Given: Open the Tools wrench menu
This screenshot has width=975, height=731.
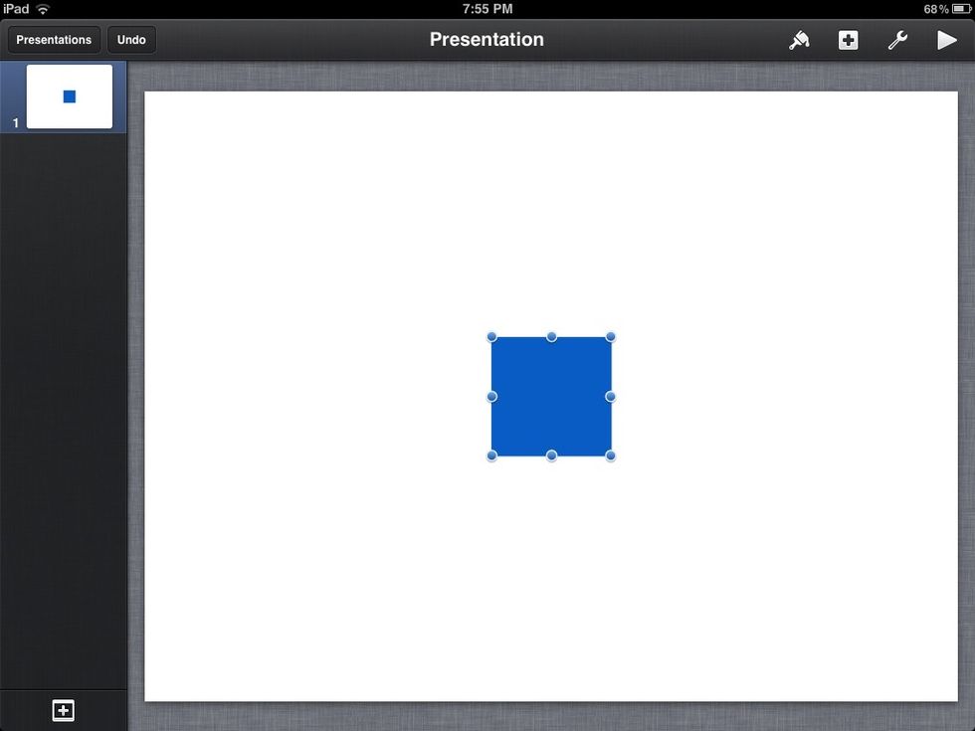Looking at the screenshot, I should [x=897, y=40].
